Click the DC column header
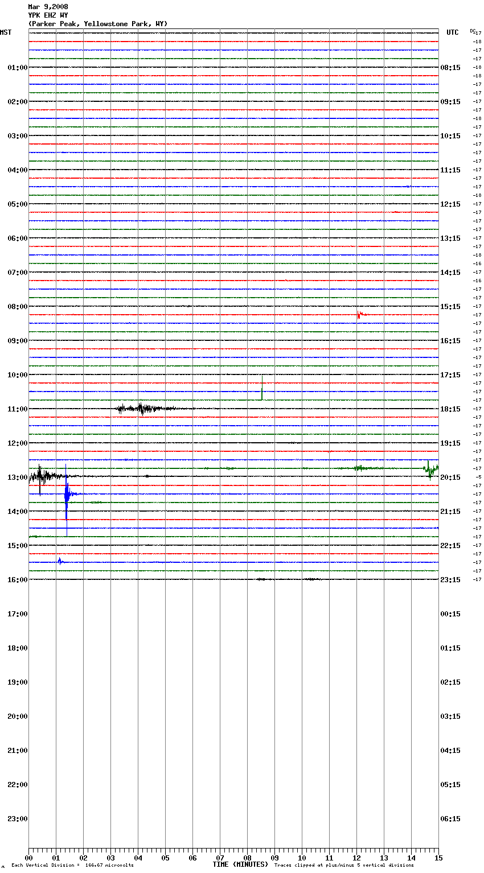The height and width of the screenshot is (873, 484). [x=472, y=31]
